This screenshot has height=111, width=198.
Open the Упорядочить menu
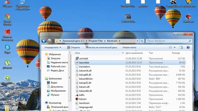point(53,47)
